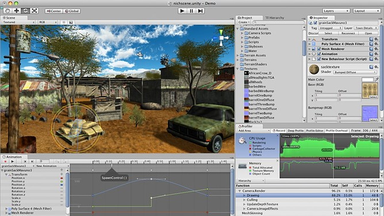Click the Deep Profile button

pyautogui.click(x=295, y=131)
